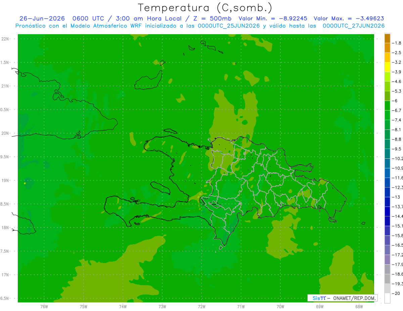Click the latitude label "9.5N"
The width and height of the screenshot is (403, 311).
(5, 157)
